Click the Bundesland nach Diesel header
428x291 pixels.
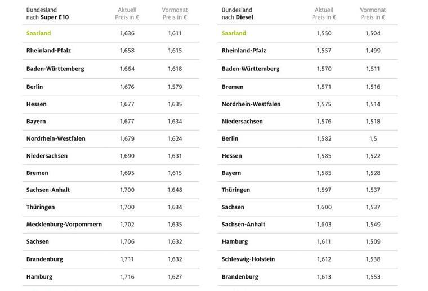tap(237, 14)
